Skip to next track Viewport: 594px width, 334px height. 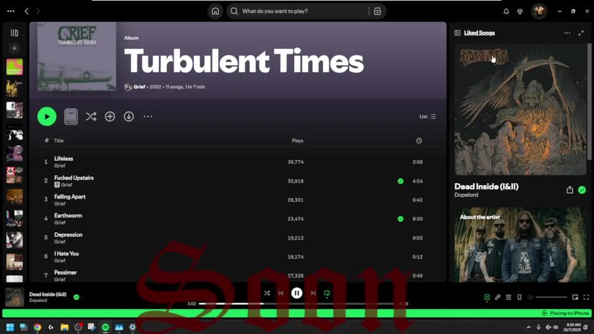[x=313, y=293]
